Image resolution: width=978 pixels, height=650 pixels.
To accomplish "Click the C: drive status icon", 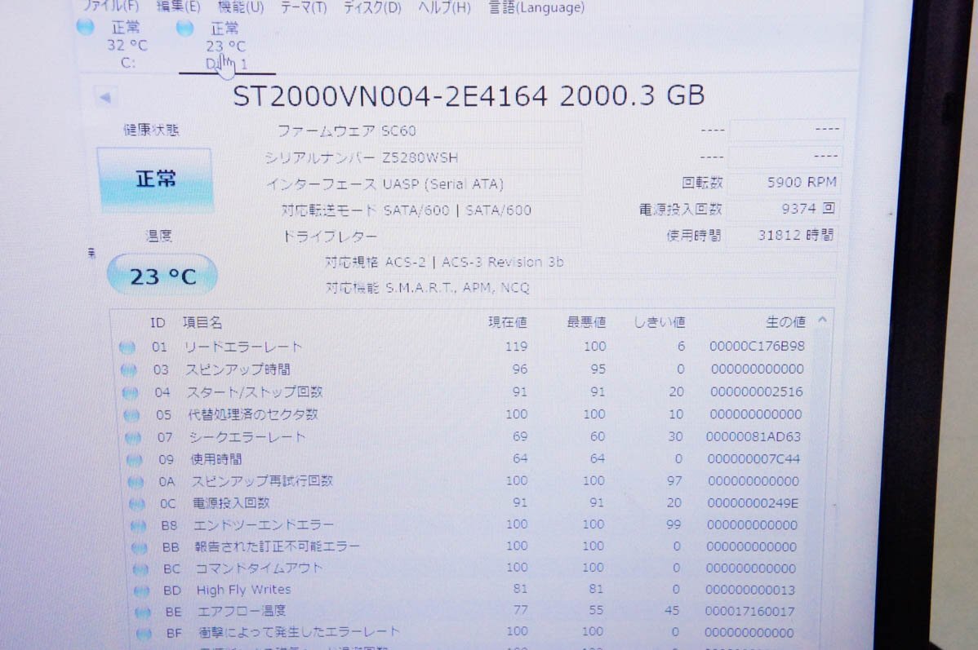I will pos(86,27).
